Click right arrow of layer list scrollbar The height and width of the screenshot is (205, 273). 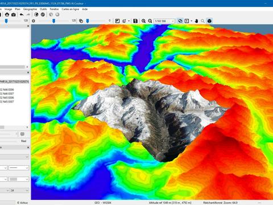[27, 127]
